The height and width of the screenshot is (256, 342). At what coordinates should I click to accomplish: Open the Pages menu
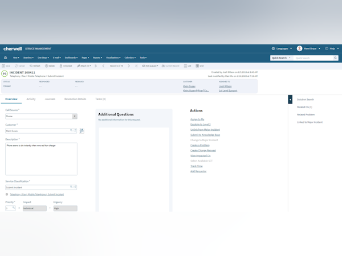pos(85,57)
